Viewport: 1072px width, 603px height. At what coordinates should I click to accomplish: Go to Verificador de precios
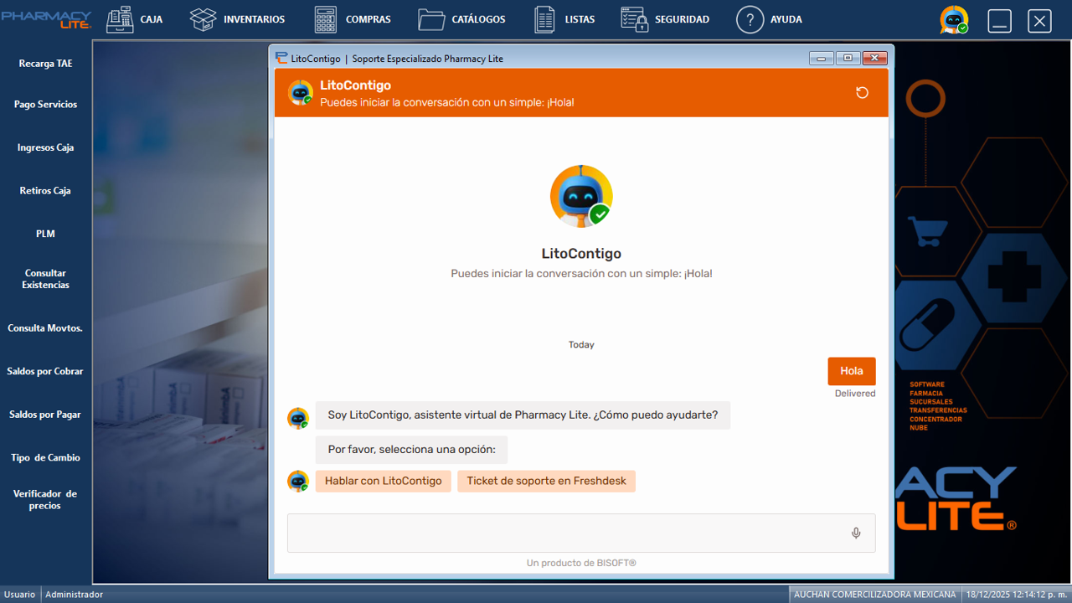pos(45,499)
